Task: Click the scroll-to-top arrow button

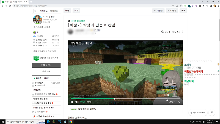Action: tap(212, 113)
